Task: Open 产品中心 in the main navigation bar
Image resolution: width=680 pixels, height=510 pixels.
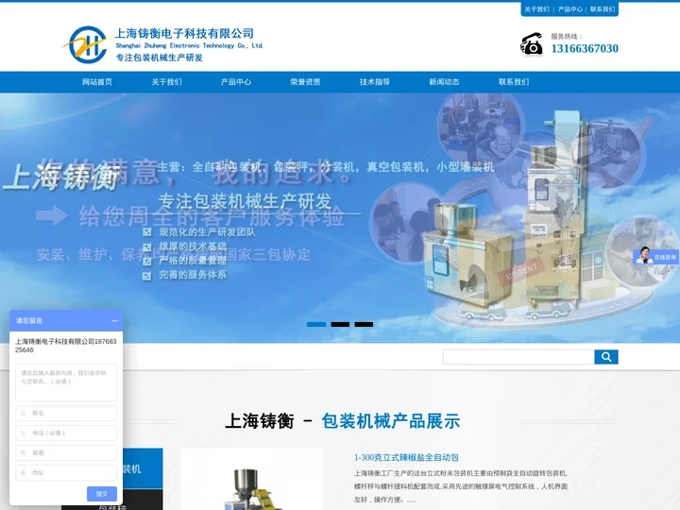Action: (x=236, y=82)
